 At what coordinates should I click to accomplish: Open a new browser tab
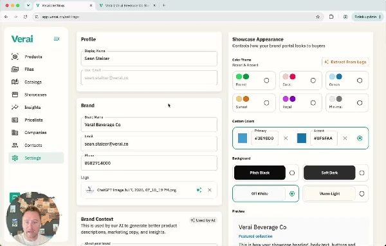pyautogui.click(x=164, y=5)
